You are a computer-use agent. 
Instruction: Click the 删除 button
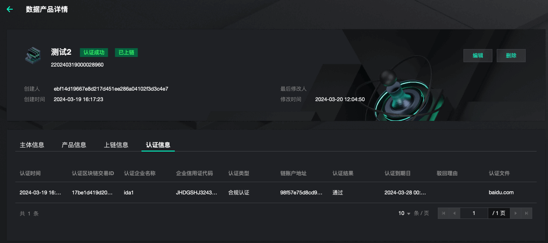click(511, 56)
